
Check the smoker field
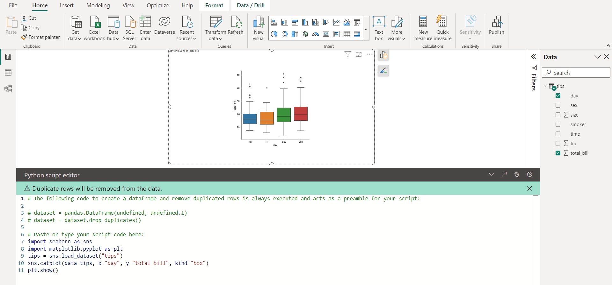558,125
